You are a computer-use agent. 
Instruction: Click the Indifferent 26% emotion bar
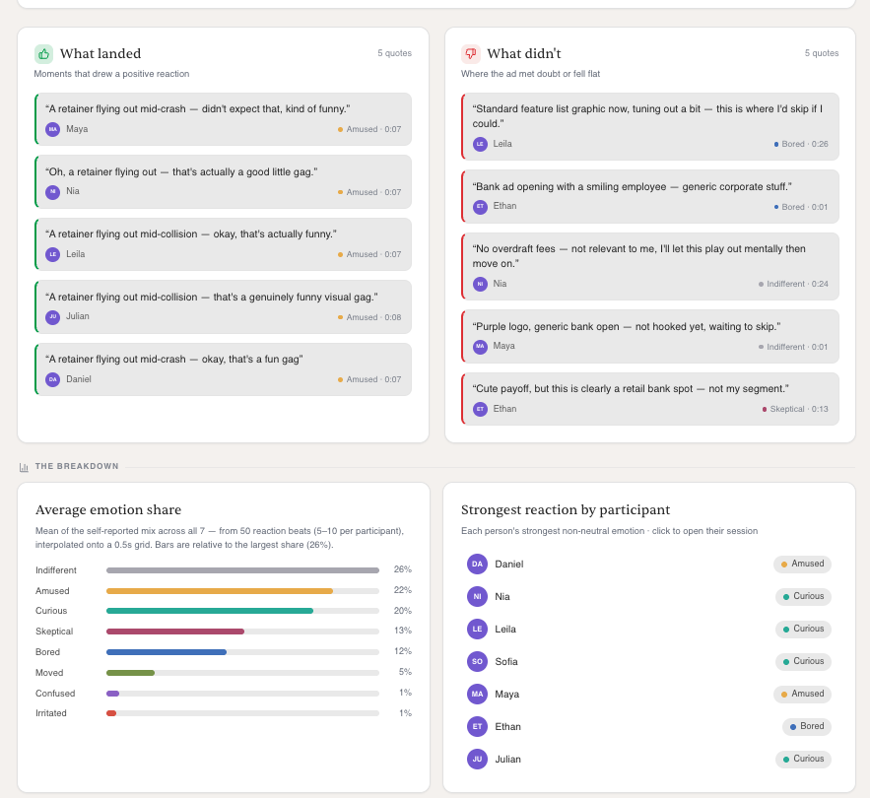[x=242, y=570]
